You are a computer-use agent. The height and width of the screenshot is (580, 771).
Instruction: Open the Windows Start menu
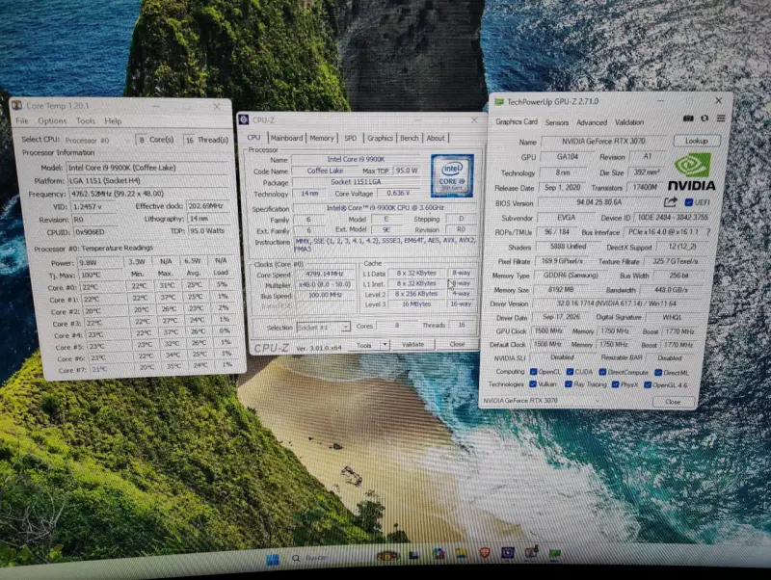pyautogui.click(x=273, y=559)
